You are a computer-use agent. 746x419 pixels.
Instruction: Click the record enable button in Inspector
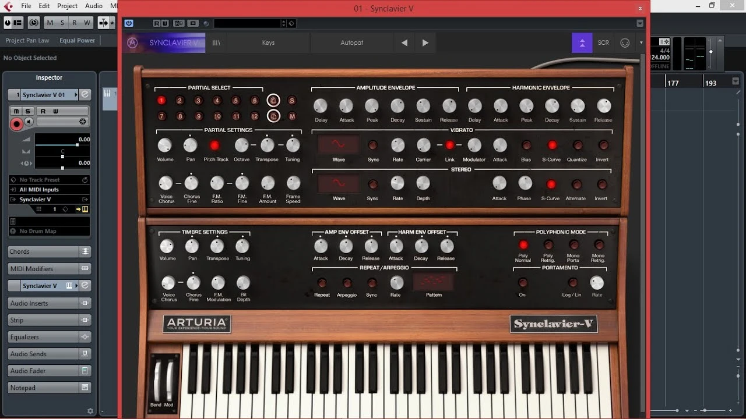point(16,123)
